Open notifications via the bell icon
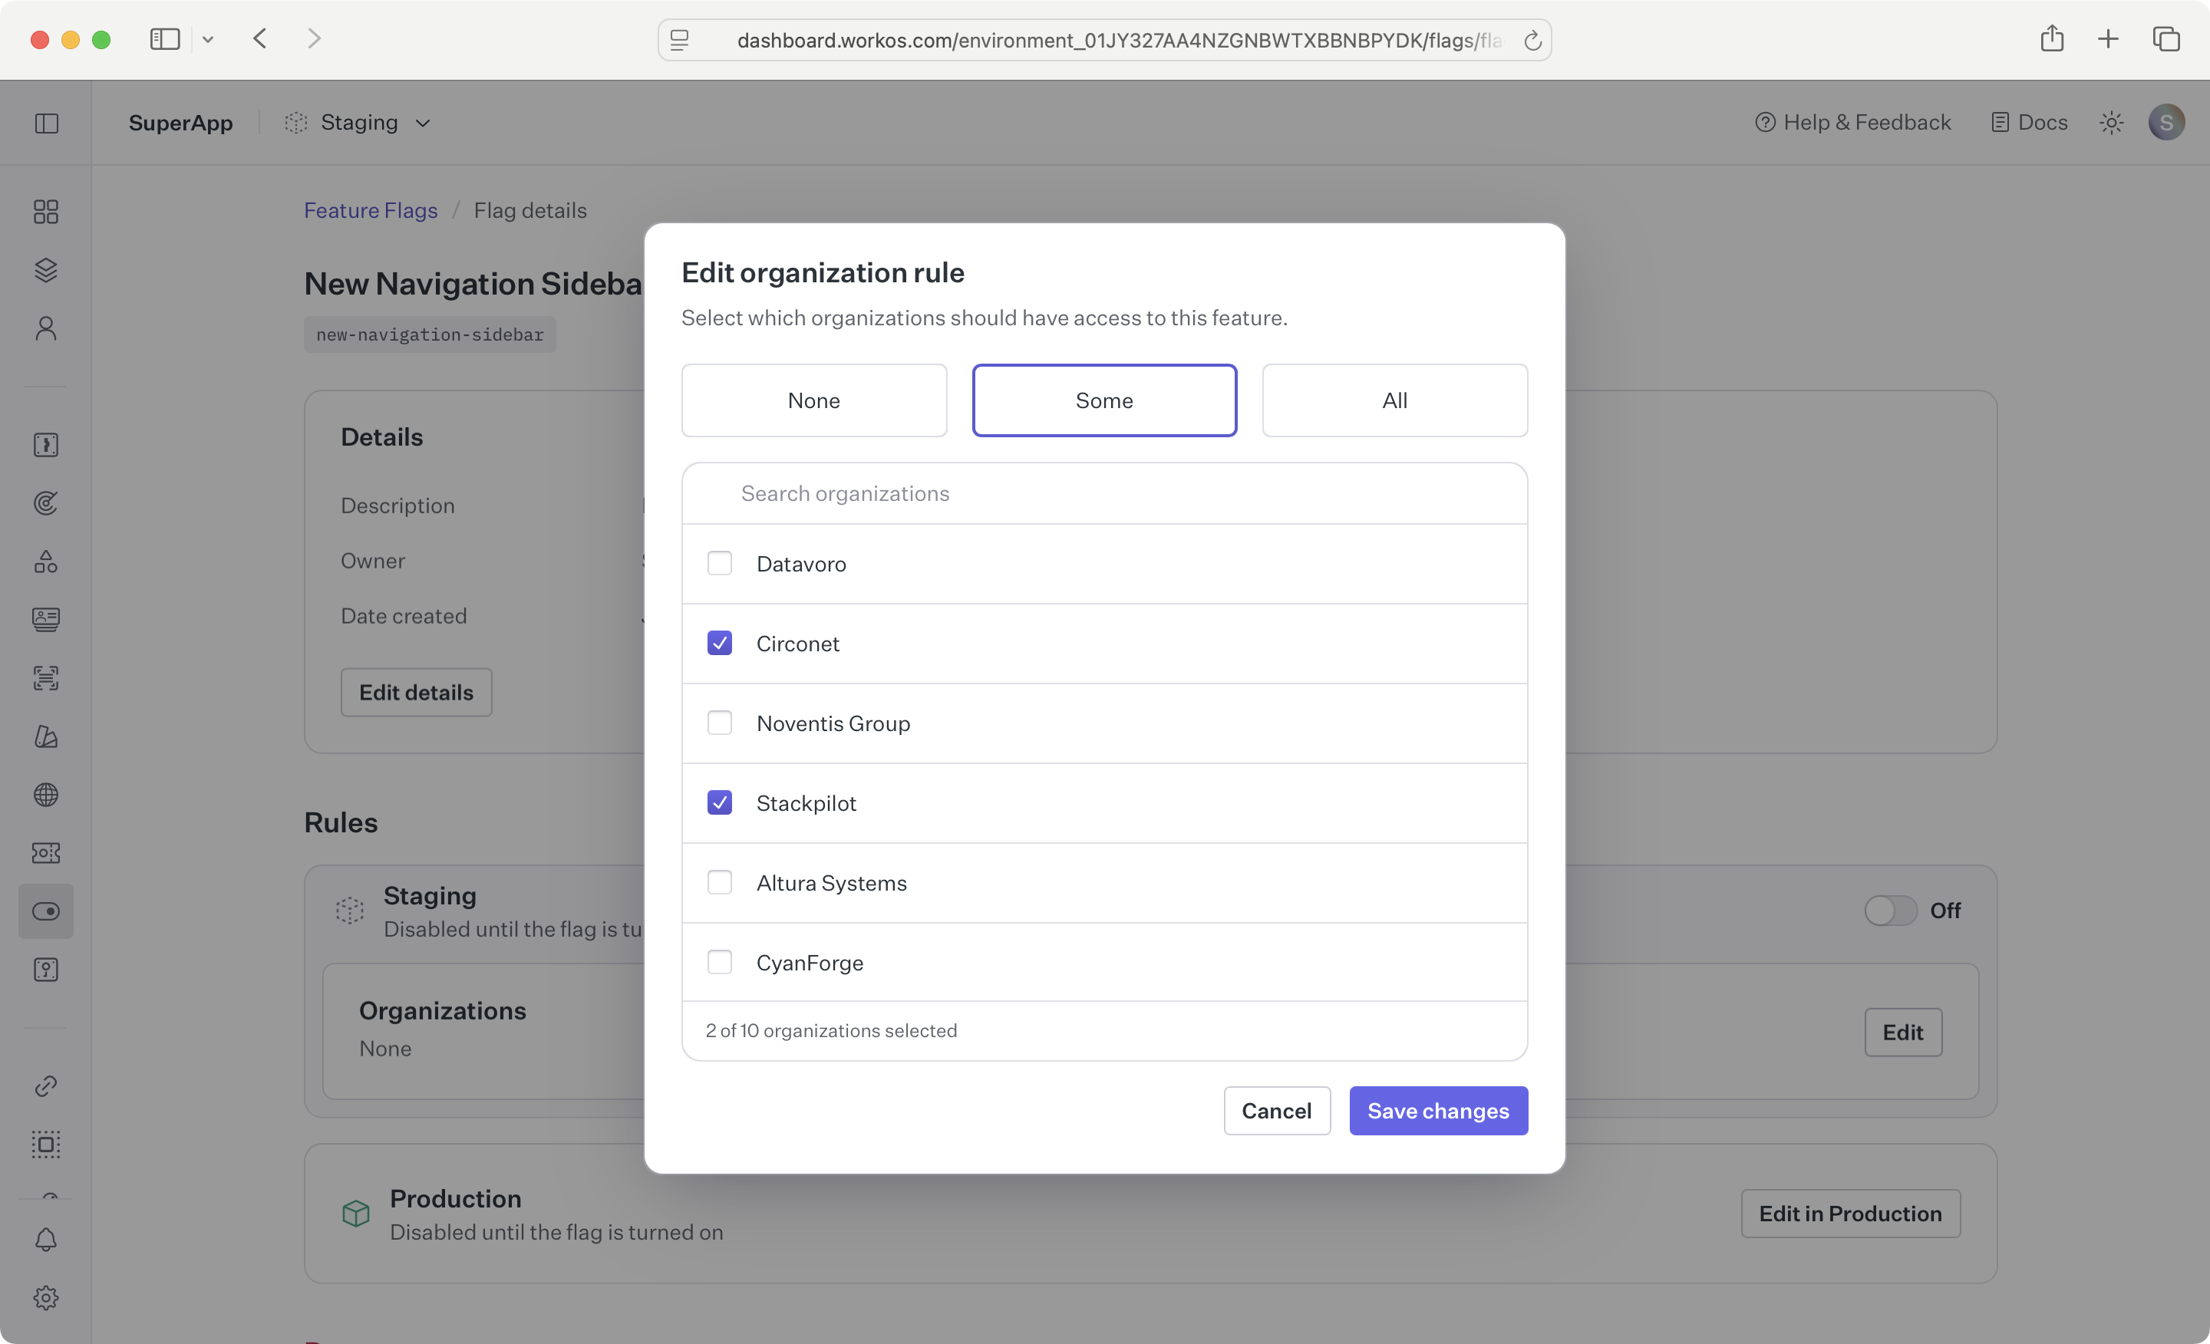This screenshot has height=1344, width=2210. pyautogui.click(x=46, y=1240)
